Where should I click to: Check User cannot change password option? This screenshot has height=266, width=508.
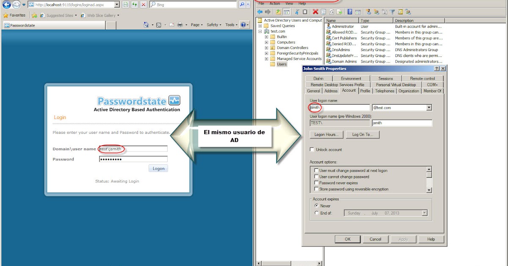click(x=316, y=176)
